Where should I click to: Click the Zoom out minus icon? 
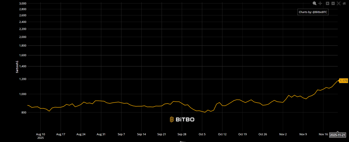pos(333,3)
